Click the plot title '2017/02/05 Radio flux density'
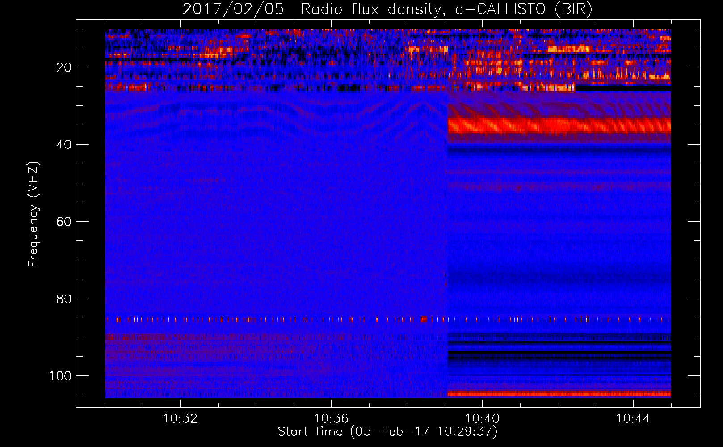The height and width of the screenshot is (447, 723). tap(387, 9)
